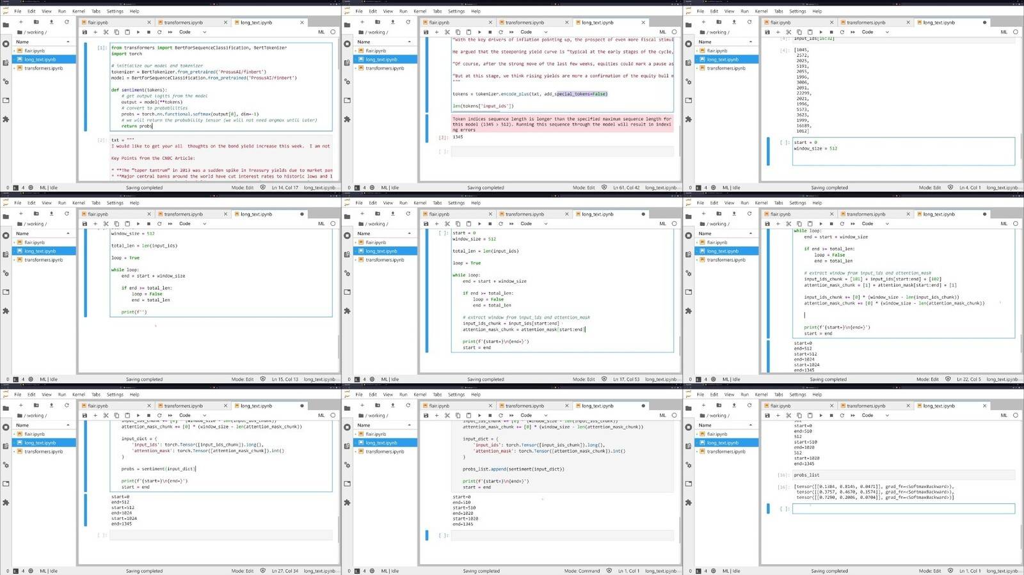Cut cell scissors icon in middle-left notebook
This screenshot has height=575, width=1024.
[x=106, y=224]
